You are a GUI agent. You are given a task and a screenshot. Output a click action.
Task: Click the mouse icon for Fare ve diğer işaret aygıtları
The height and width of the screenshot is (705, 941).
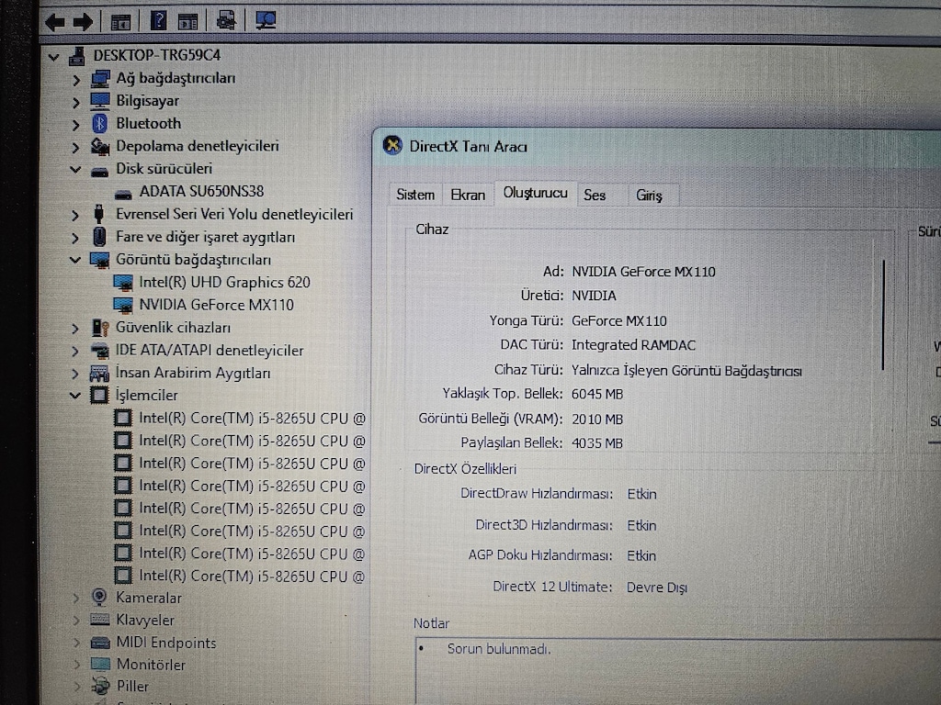(99, 237)
